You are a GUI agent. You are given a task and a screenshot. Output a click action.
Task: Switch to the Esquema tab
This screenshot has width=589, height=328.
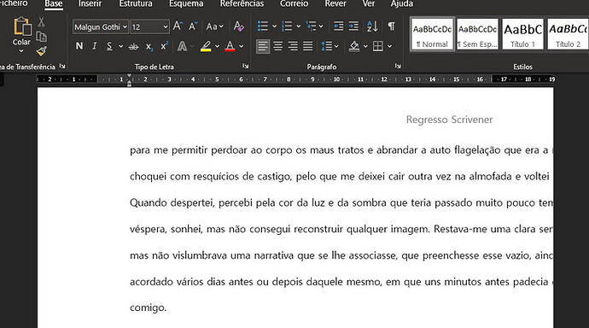coord(186,3)
